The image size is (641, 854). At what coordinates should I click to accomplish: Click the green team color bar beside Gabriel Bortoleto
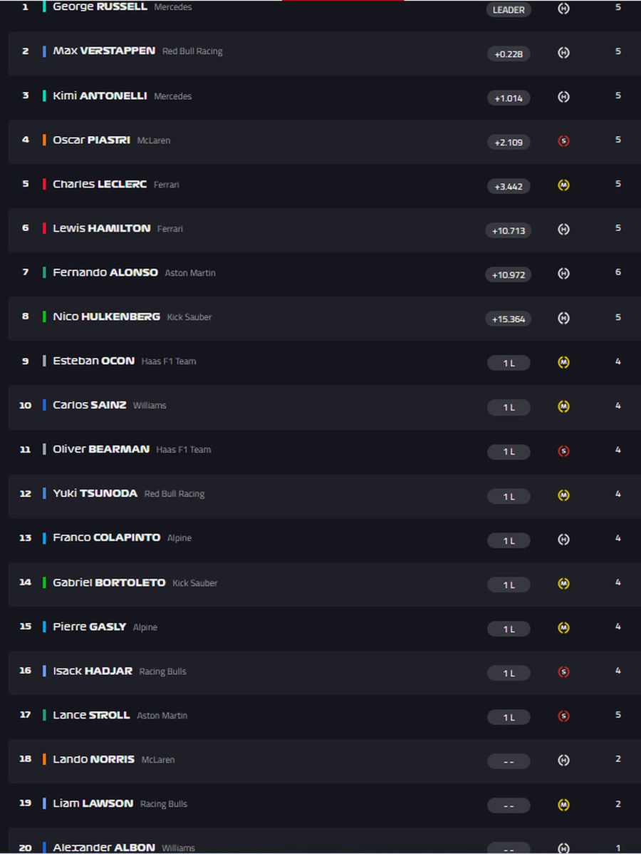tap(44, 582)
